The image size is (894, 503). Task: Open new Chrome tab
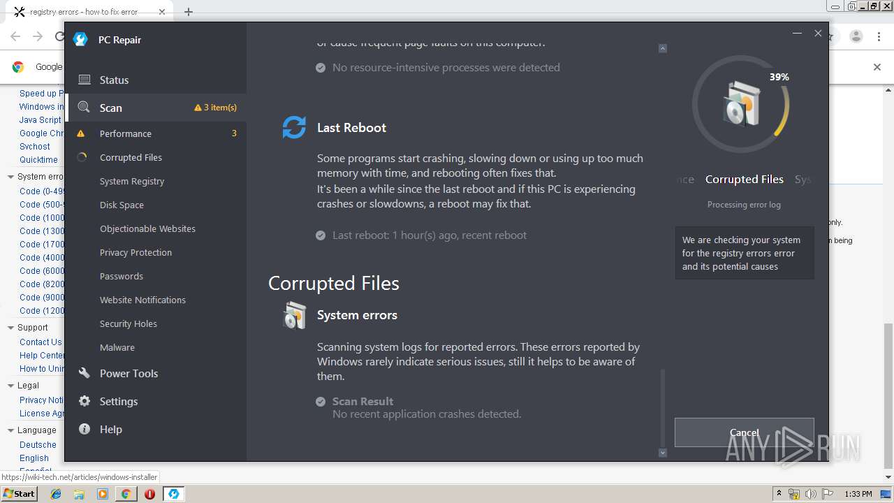(x=189, y=12)
